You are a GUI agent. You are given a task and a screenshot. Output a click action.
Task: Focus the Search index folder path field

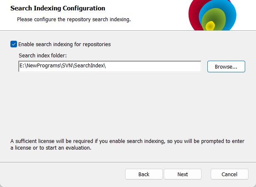pyautogui.click(x=110, y=66)
